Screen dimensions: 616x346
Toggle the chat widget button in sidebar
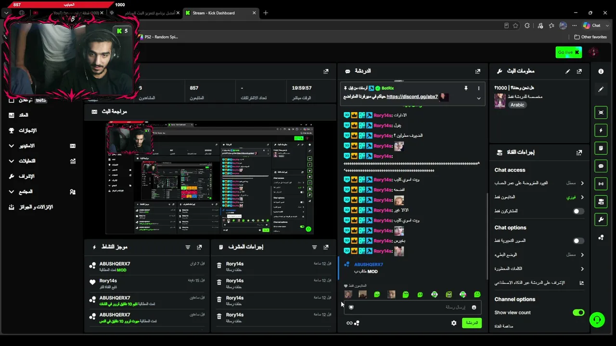pos(601,166)
